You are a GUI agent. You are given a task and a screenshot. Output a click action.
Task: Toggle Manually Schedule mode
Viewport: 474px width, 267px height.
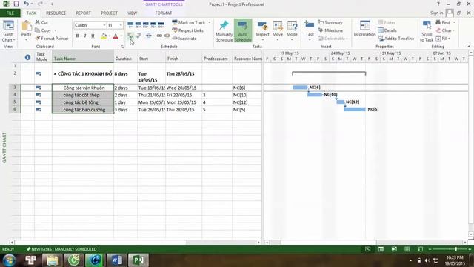click(x=224, y=31)
